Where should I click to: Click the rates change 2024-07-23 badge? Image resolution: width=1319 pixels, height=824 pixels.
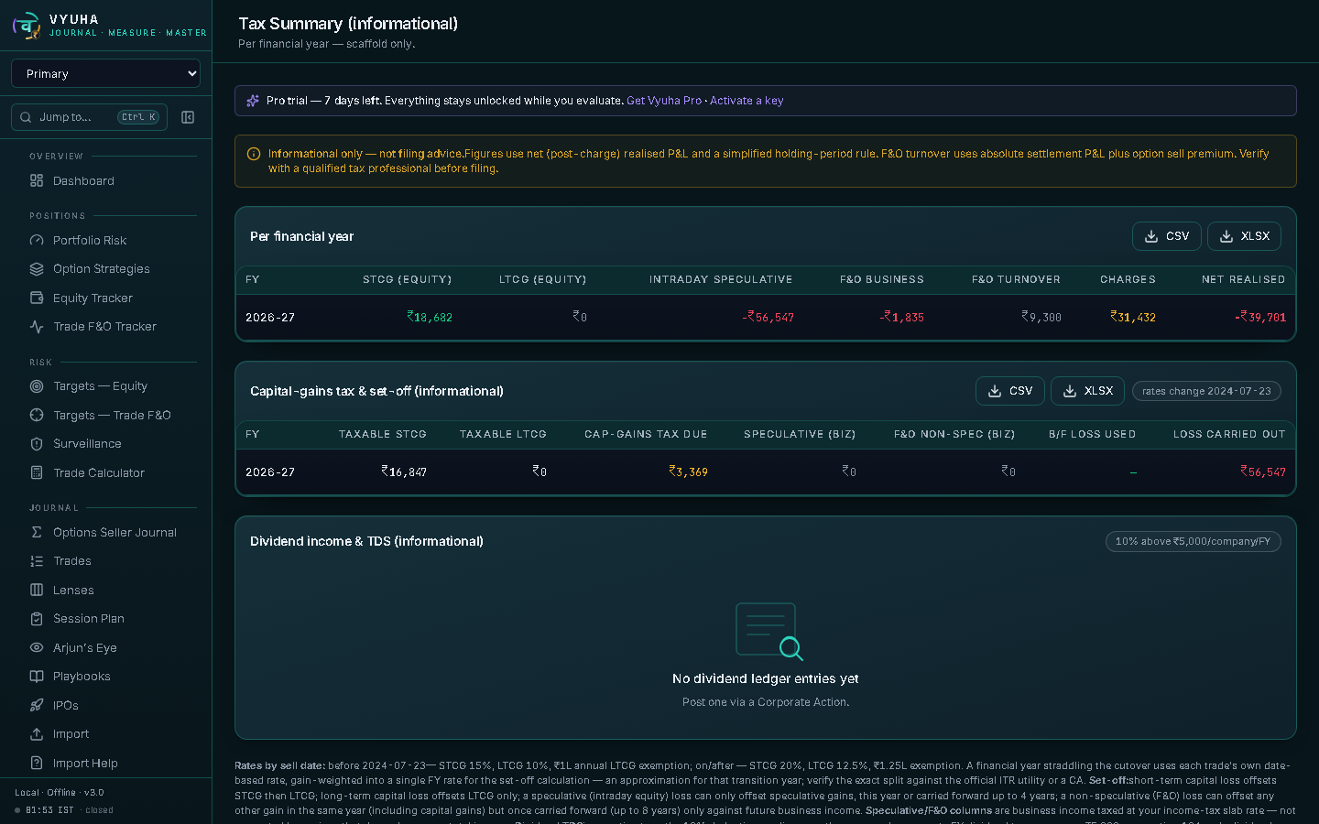pos(1206,391)
